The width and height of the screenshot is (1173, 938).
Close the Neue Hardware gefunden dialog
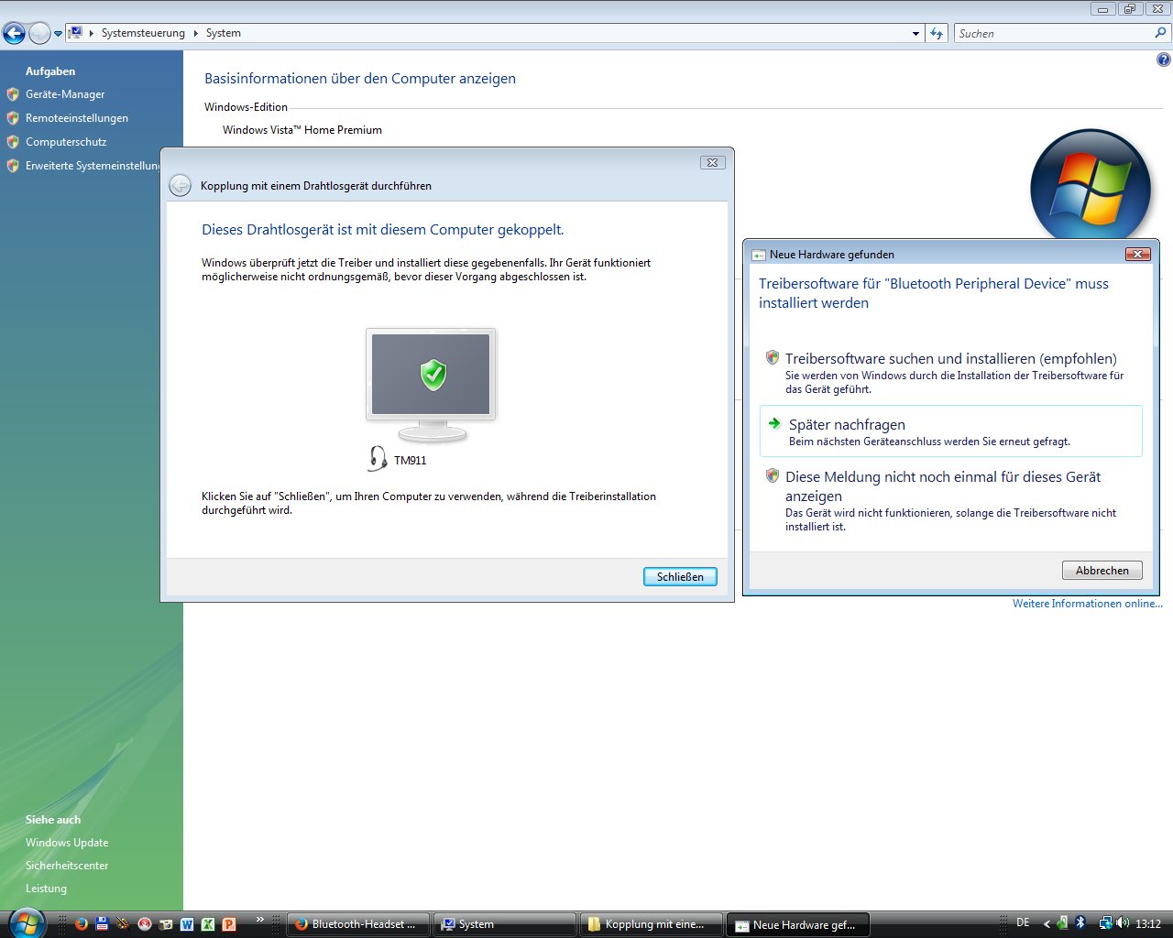click(1137, 255)
